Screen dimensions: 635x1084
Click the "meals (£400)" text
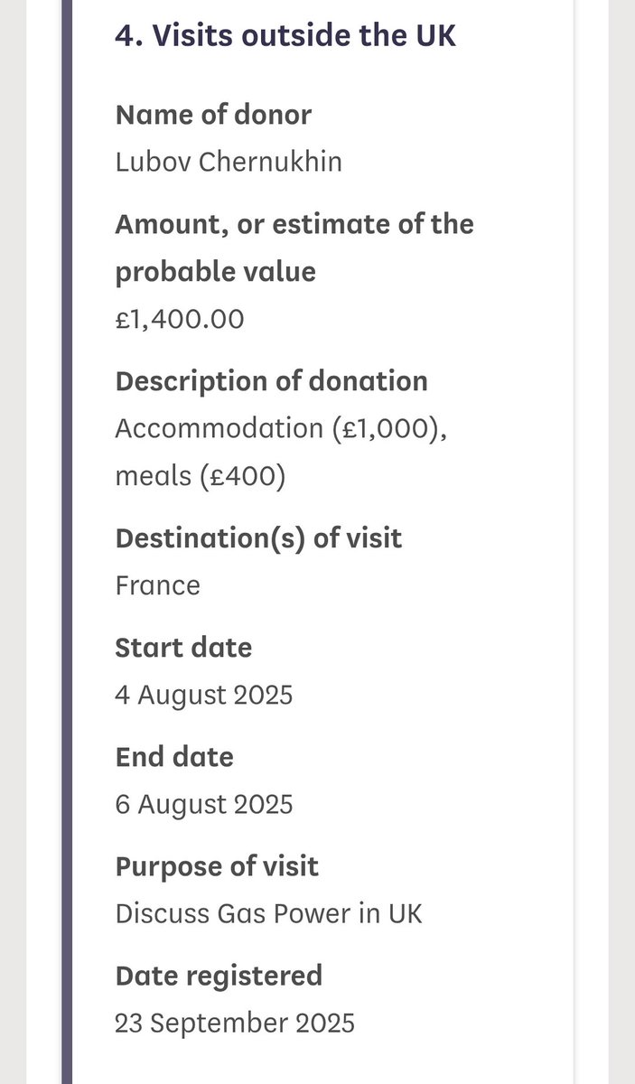[x=200, y=475]
